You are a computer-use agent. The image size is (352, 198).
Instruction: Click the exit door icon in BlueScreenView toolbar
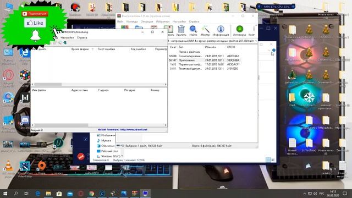point(65,43)
